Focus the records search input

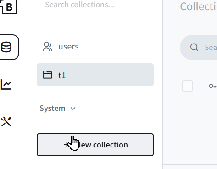click(211, 48)
